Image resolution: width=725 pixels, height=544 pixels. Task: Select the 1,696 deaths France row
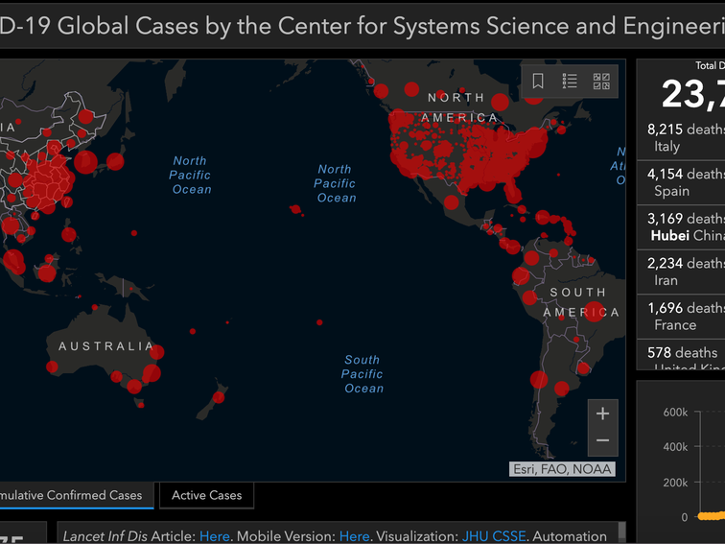click(681, 317)
